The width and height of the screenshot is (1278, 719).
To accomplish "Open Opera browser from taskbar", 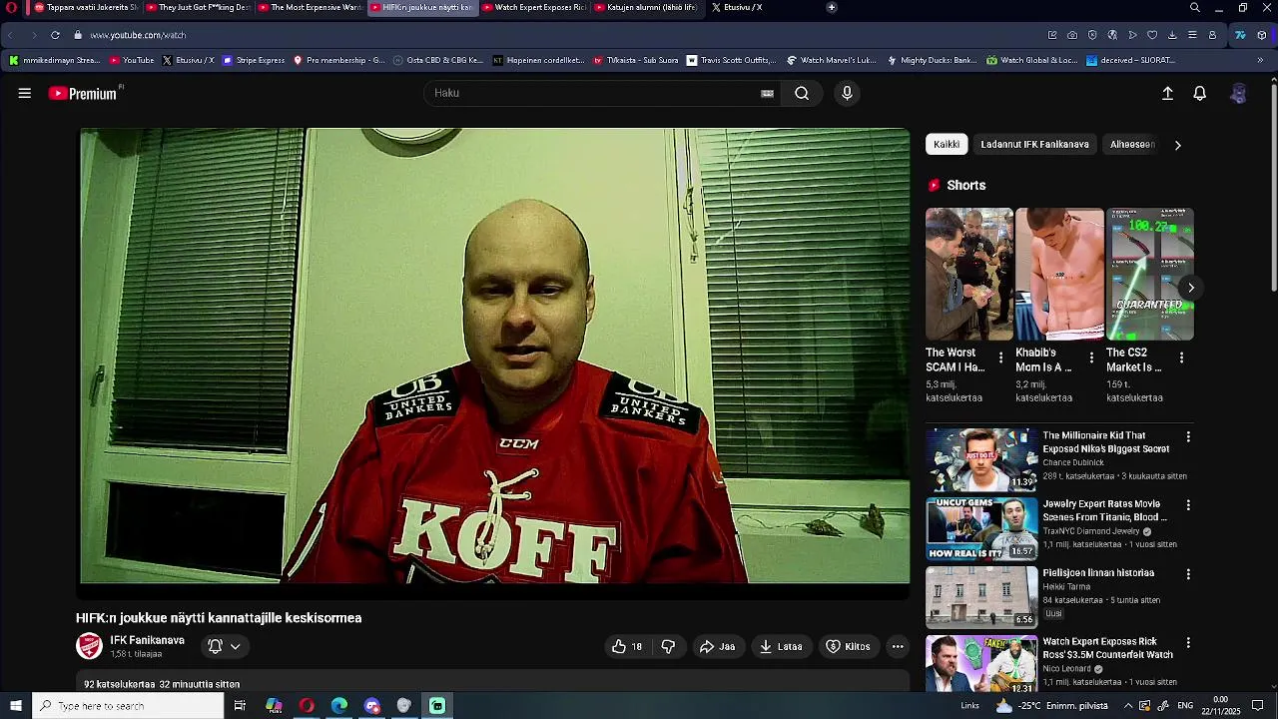I will tap(307, 706).
